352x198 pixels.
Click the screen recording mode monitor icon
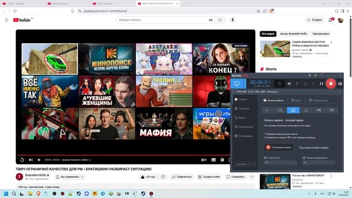point(237,84)
